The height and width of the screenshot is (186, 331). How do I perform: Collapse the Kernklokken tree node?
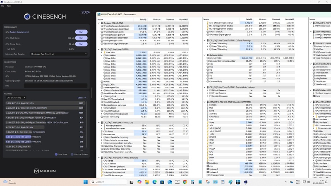(x=102, y=55)
